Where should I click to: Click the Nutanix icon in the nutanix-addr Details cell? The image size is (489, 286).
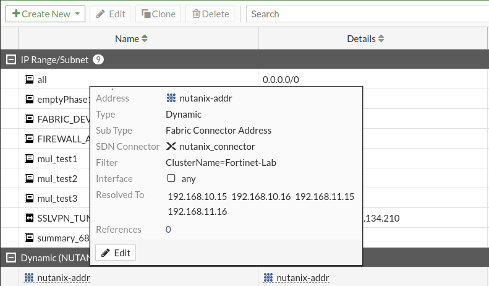268,277
